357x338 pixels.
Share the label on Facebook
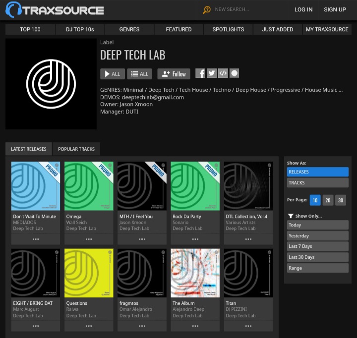[x=200, y=73]
